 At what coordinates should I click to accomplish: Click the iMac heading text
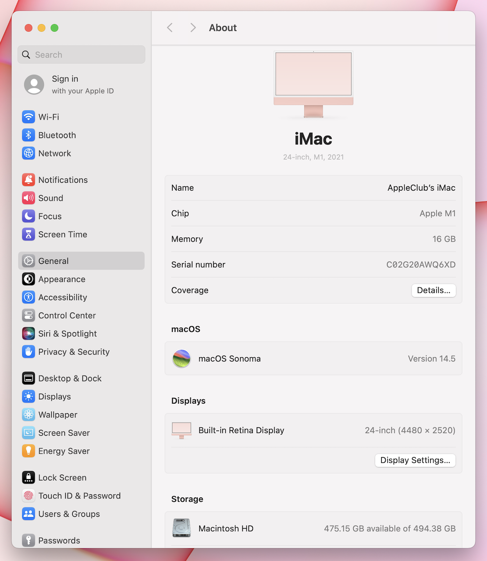click(x=313, y=139)
